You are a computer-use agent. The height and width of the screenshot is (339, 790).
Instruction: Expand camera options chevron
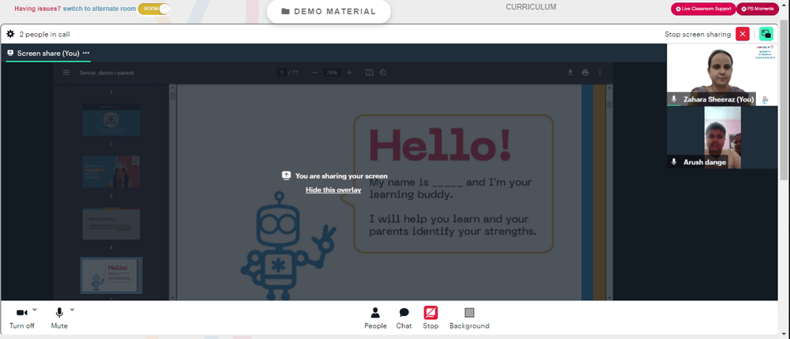tap(34, 309)
